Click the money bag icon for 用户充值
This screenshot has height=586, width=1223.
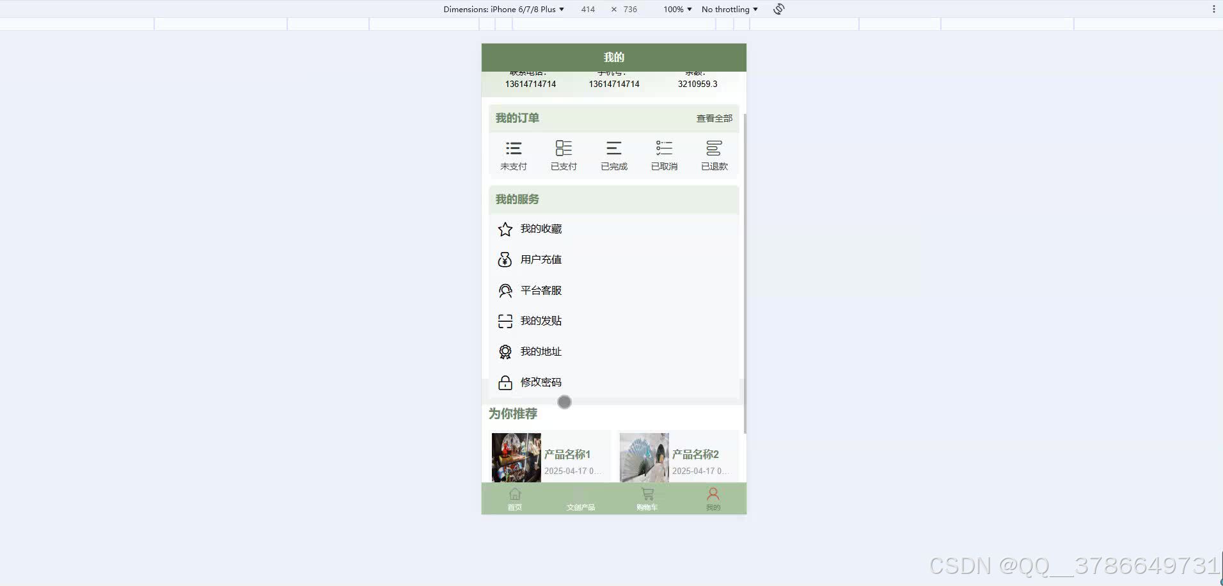tap(505, 260)
